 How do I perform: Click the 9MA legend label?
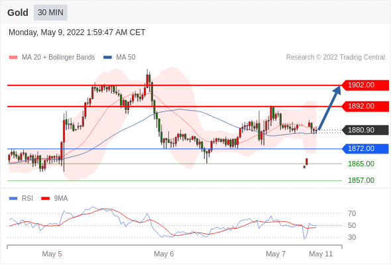[x=61, y=199]
